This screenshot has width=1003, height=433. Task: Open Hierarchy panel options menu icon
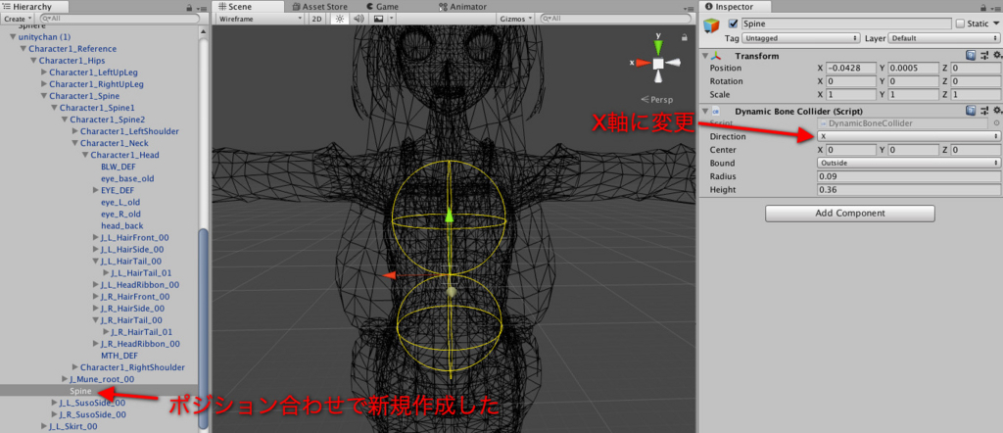coord(200,7)
